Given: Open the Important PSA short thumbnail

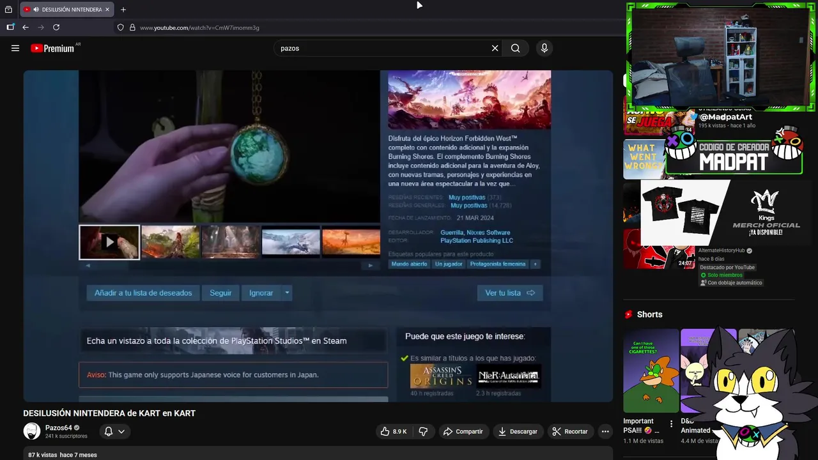Looking at the screenshot, I should pyautogui.click(x=651, y=371).
